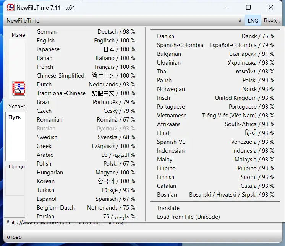This screenshot has height=246, width=285.
Task: Switch interface to Italian
Action: (86, 58)
